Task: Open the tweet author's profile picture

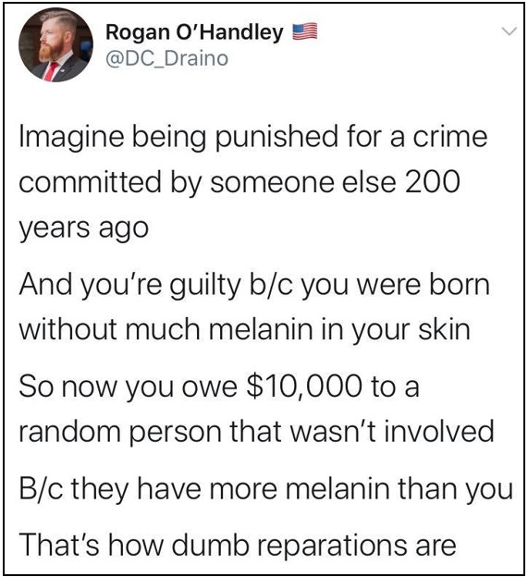Action: point(55,45)
